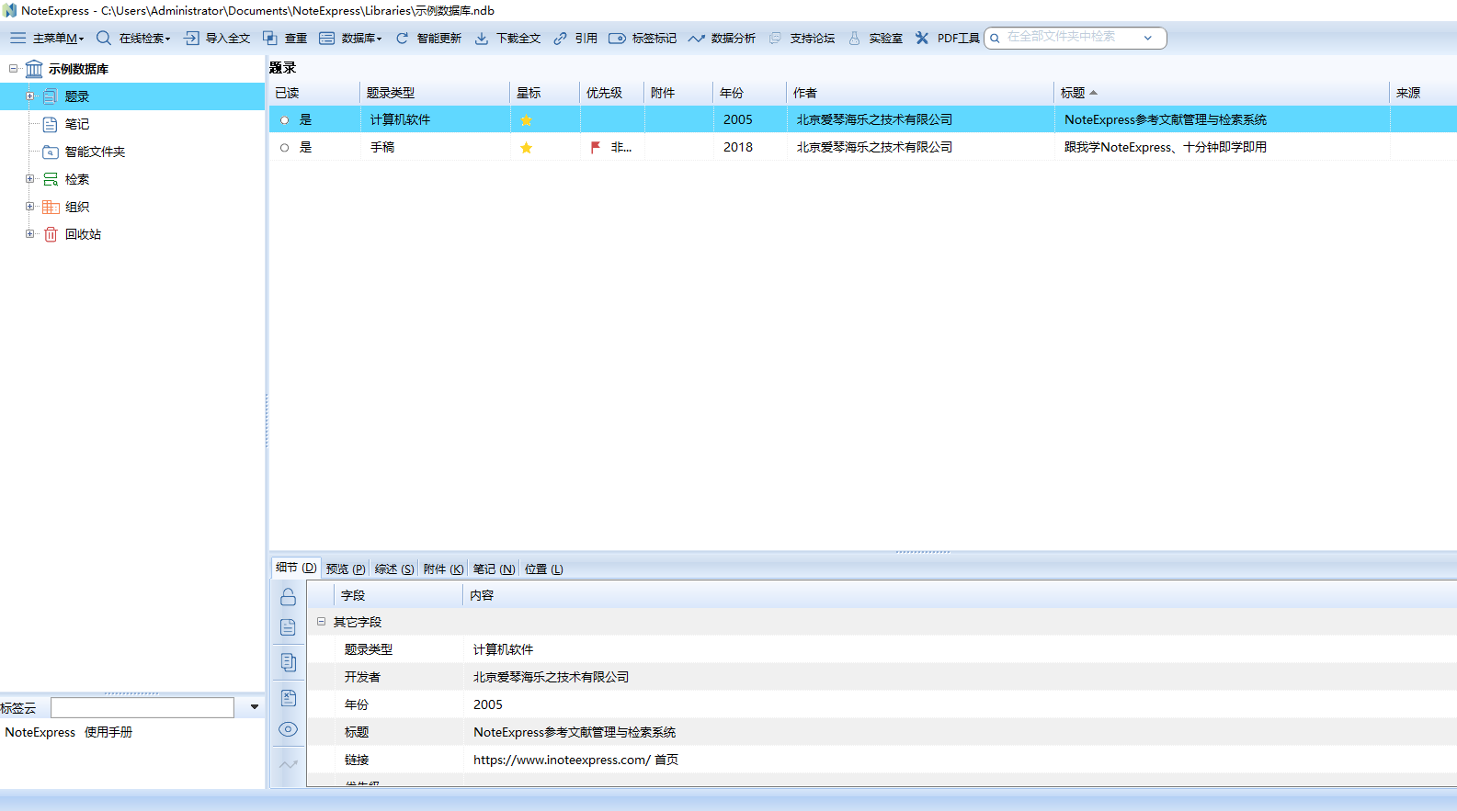Open the PDF tools icon
Image resolution: width=1457 pixels, height=811 pixels.
coord(922,38)
